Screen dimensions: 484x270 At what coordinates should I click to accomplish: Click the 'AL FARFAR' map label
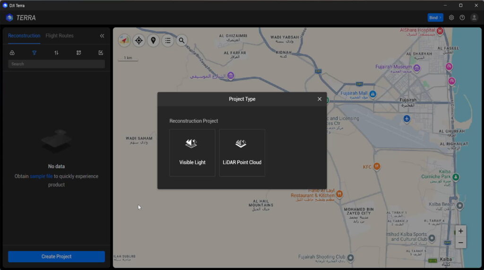(235, 53)
